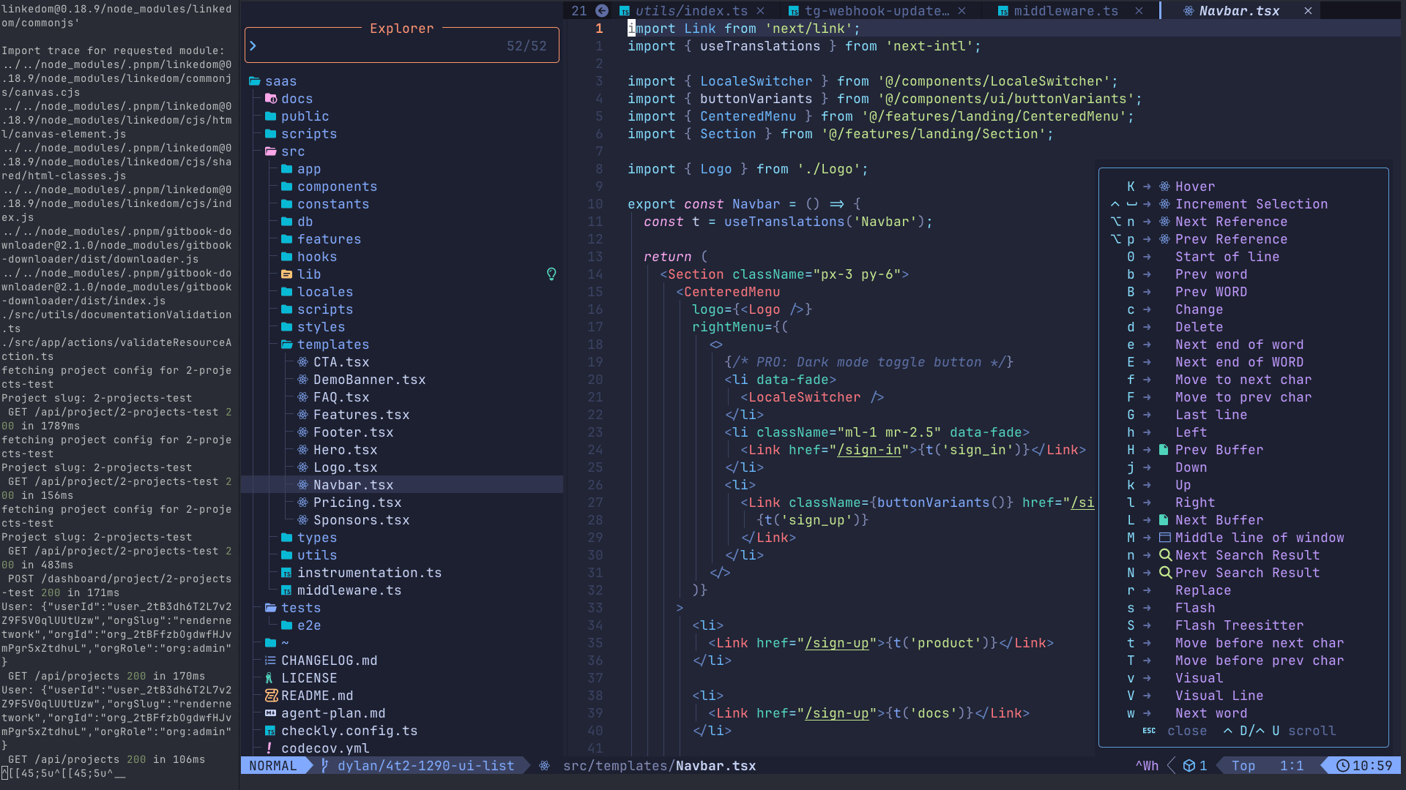Expand the public folder
Screen dimensions: 1406x790
coord(271,116)
